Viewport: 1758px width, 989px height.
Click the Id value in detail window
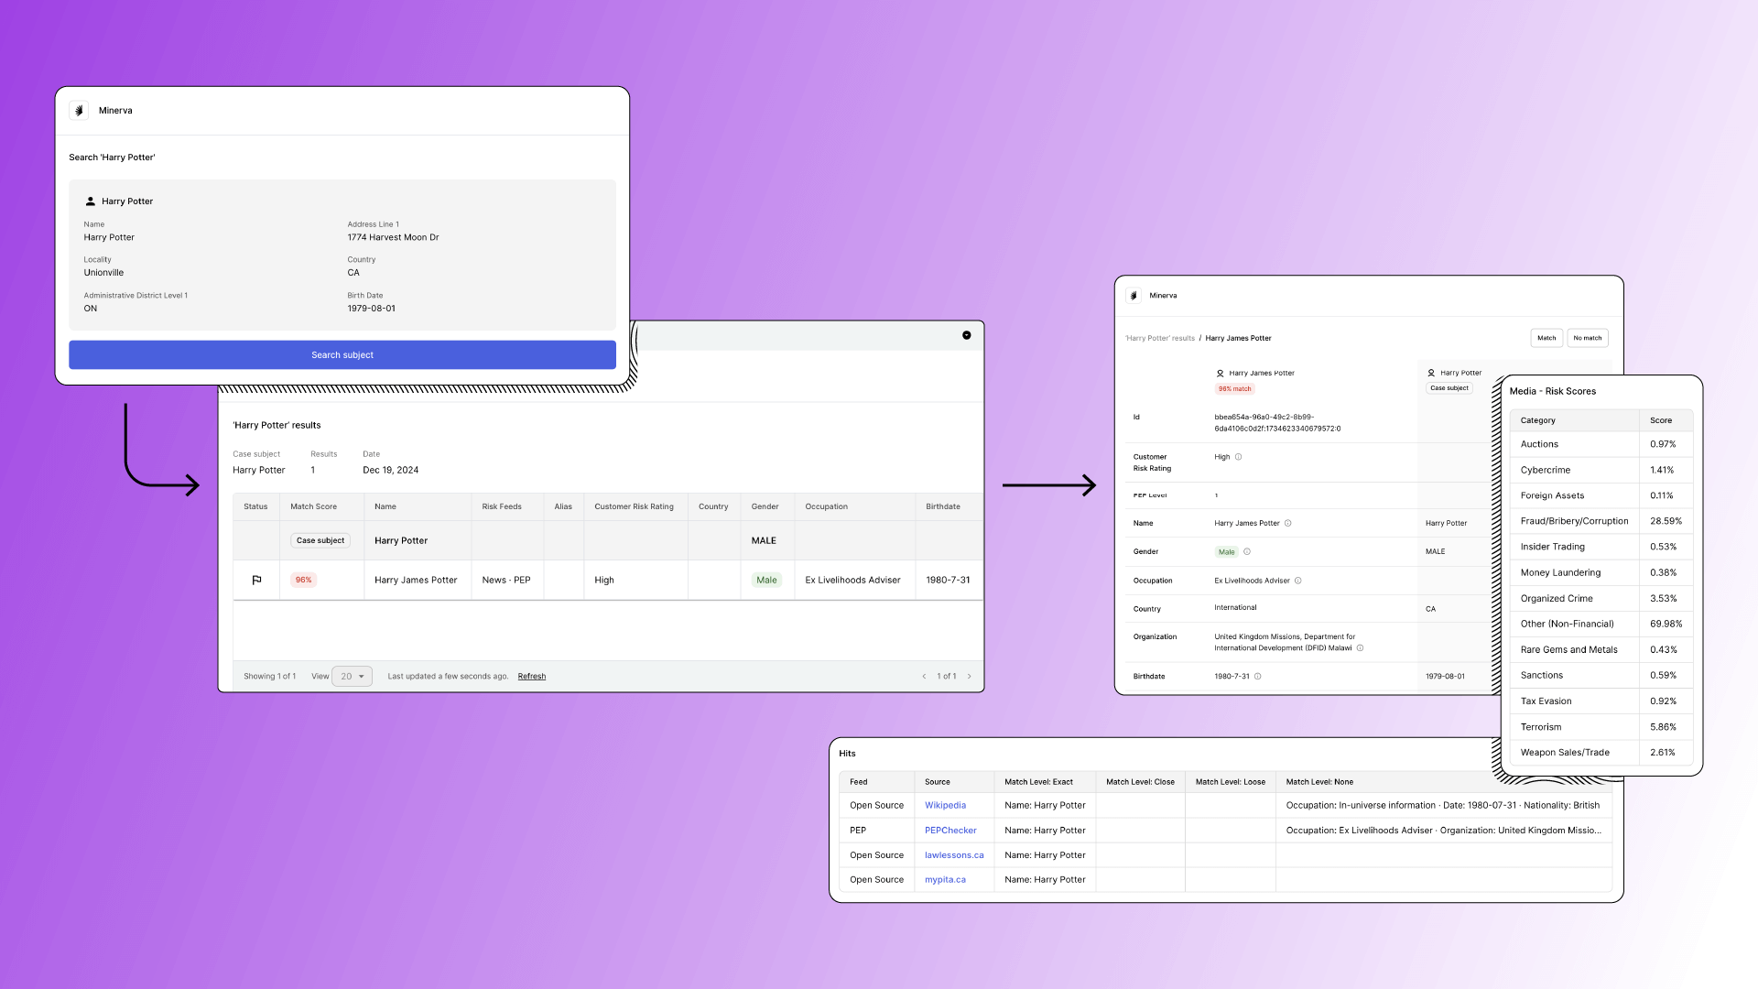click(x=1277, y=423)
